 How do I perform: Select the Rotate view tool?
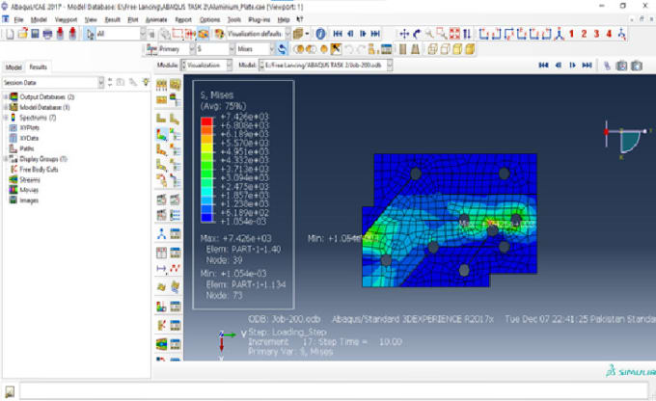[417, 34]
